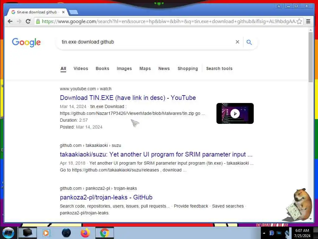Launch Firefox from the taskbar

click(85, 233)
